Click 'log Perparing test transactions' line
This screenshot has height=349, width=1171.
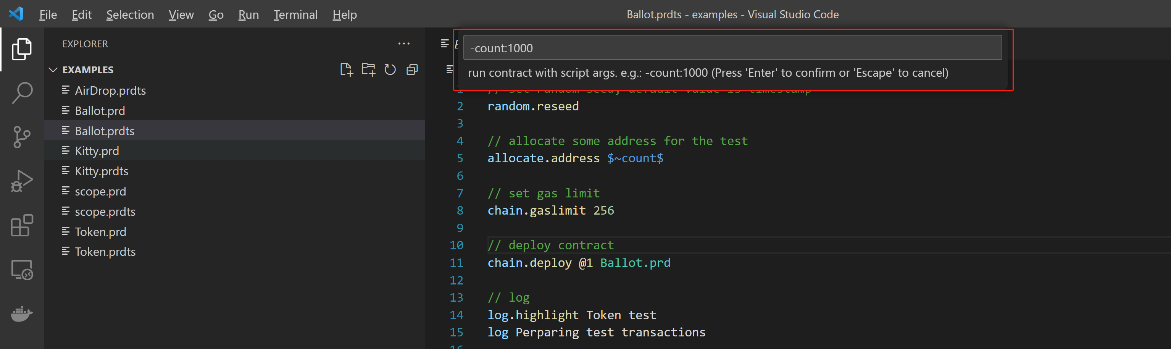click(597, 332)
